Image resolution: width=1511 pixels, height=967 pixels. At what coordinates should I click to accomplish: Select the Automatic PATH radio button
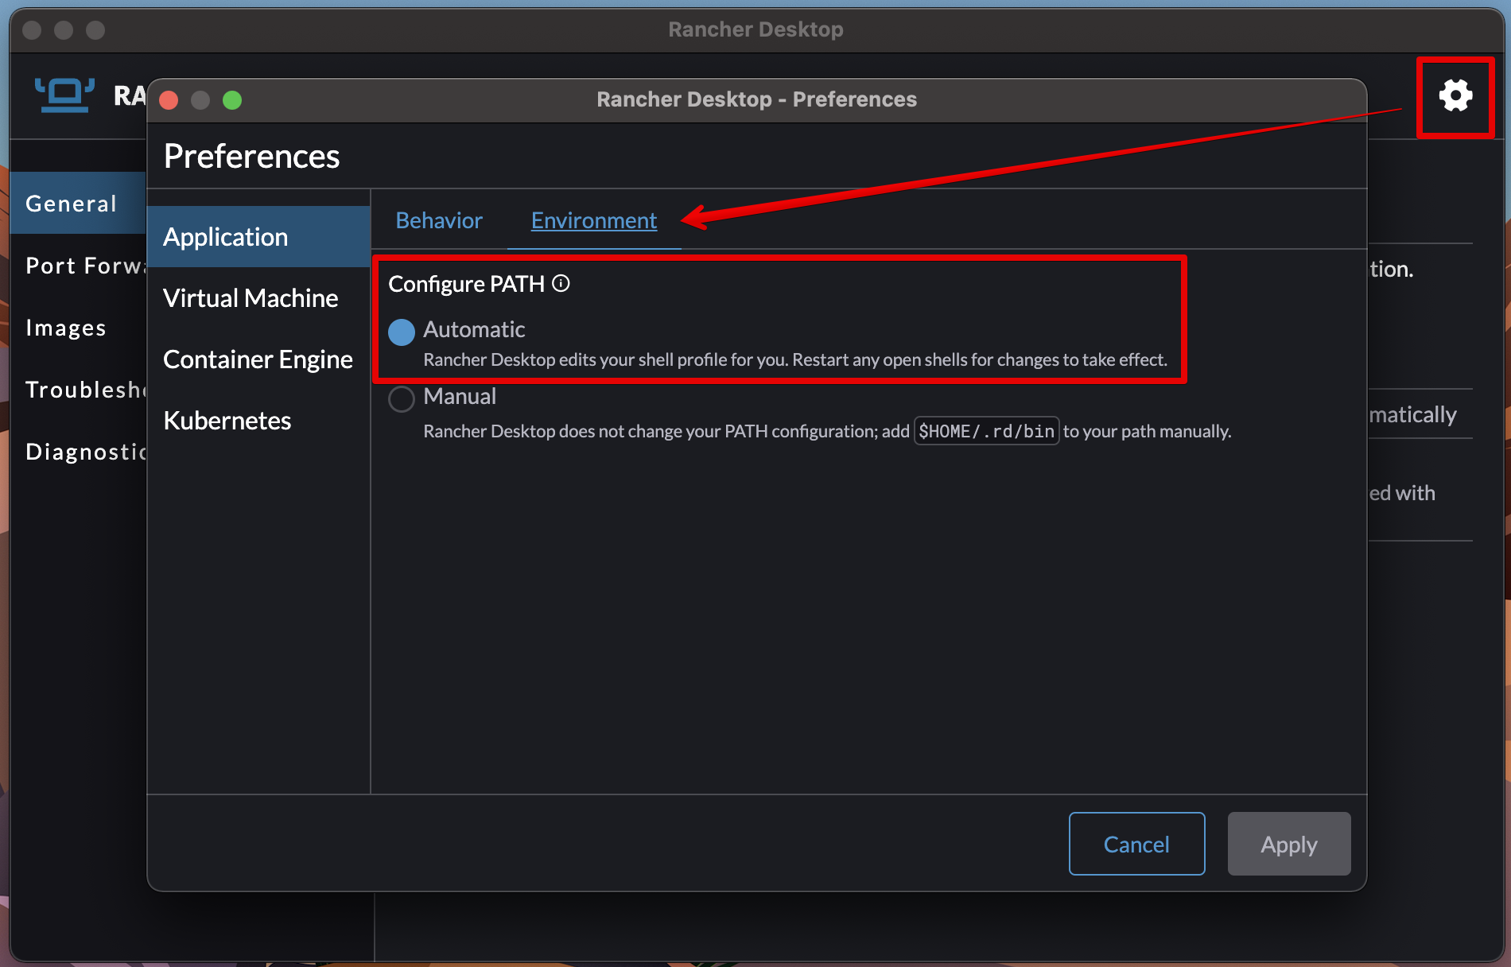[x=402, y=332]
